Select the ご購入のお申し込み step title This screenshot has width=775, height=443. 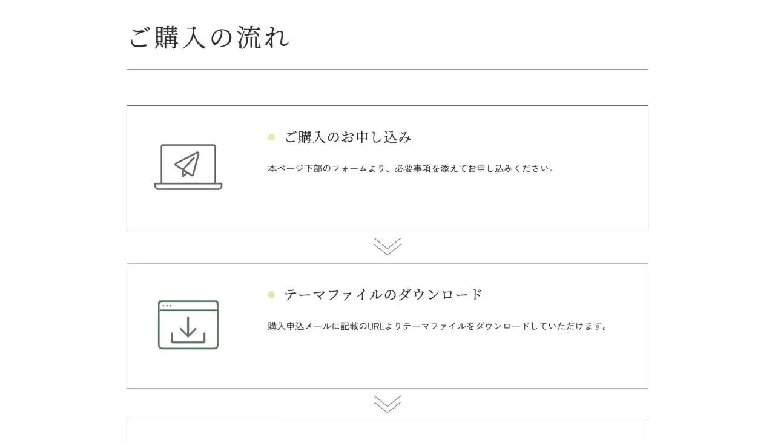click(348, 137)
